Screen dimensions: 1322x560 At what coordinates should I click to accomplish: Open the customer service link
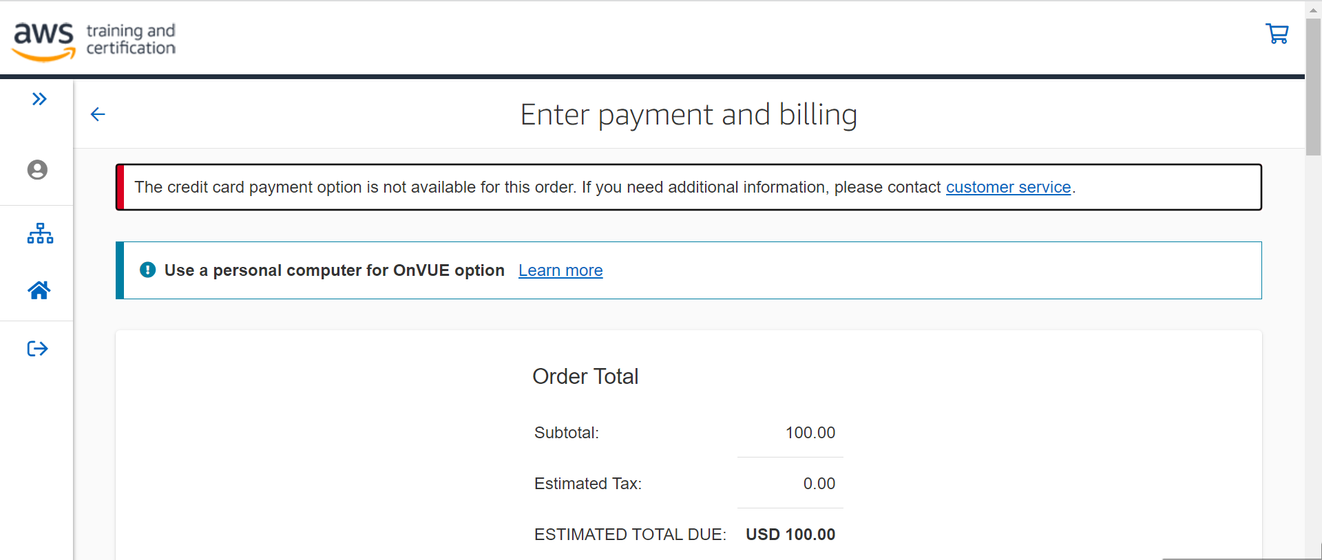(x=1008, y=187)
